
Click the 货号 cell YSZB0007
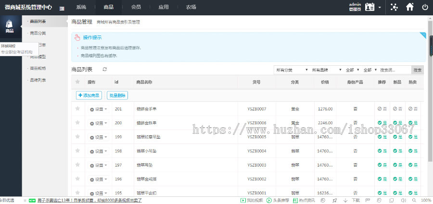(257, 109)
